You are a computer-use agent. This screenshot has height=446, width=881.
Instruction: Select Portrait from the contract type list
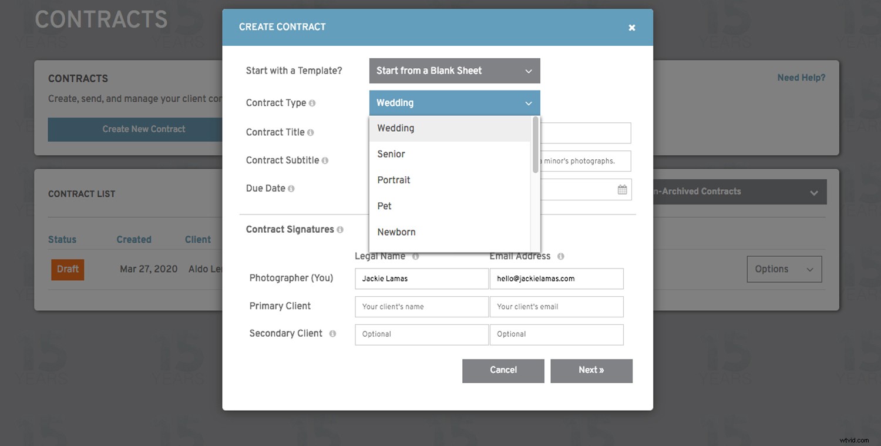(x=394, y=180)
